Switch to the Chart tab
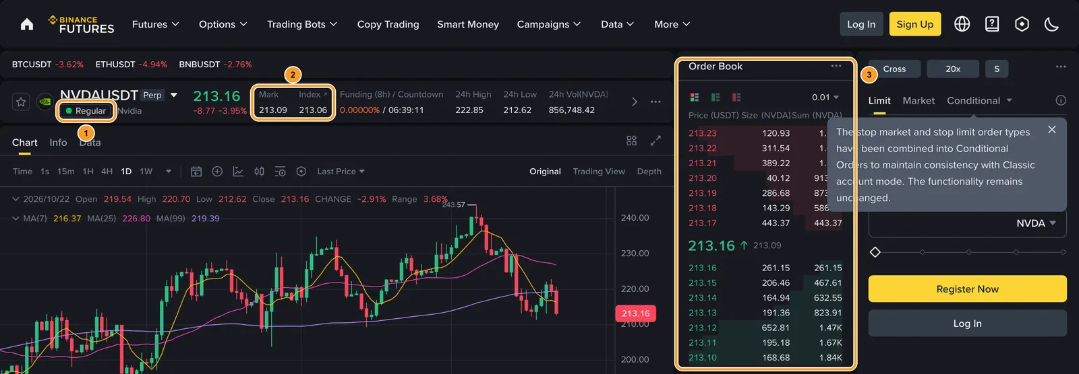 click(x=25, y=143)
